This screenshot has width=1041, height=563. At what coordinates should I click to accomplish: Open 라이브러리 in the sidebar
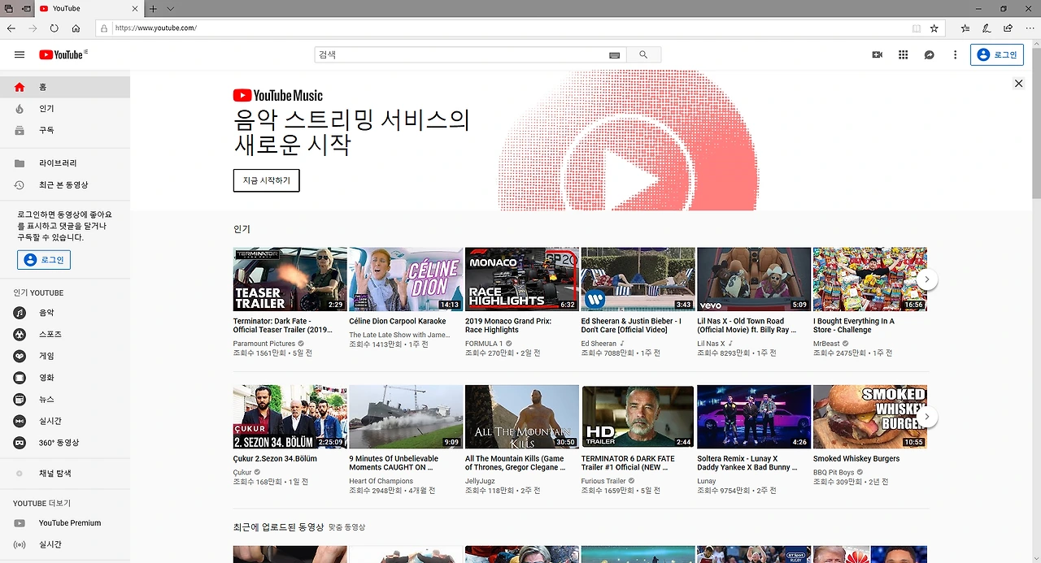[x=65, y=163]
